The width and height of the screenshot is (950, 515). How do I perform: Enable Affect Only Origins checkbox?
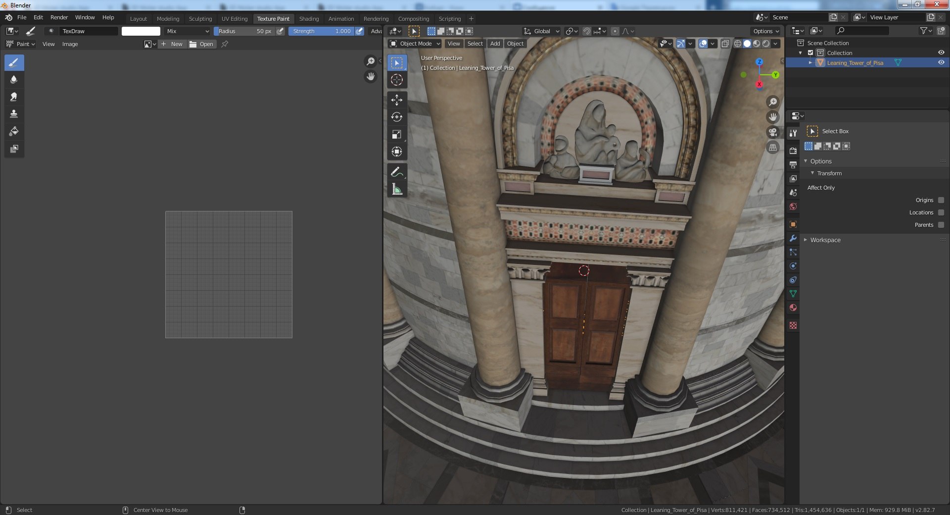coord(941,200)
